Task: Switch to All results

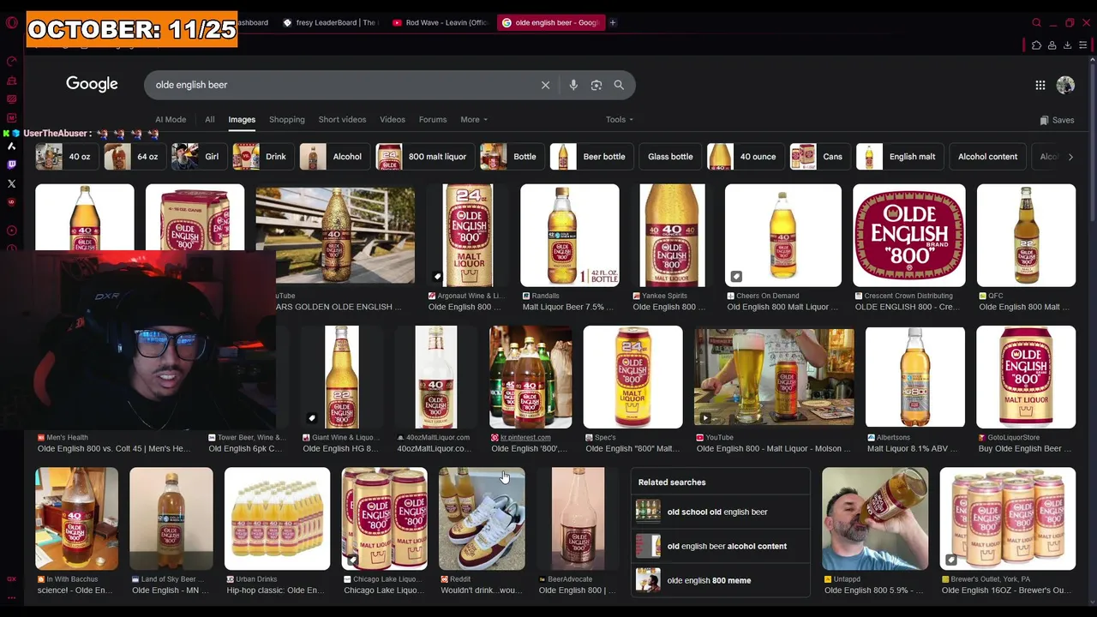Action: click(210, 119)
